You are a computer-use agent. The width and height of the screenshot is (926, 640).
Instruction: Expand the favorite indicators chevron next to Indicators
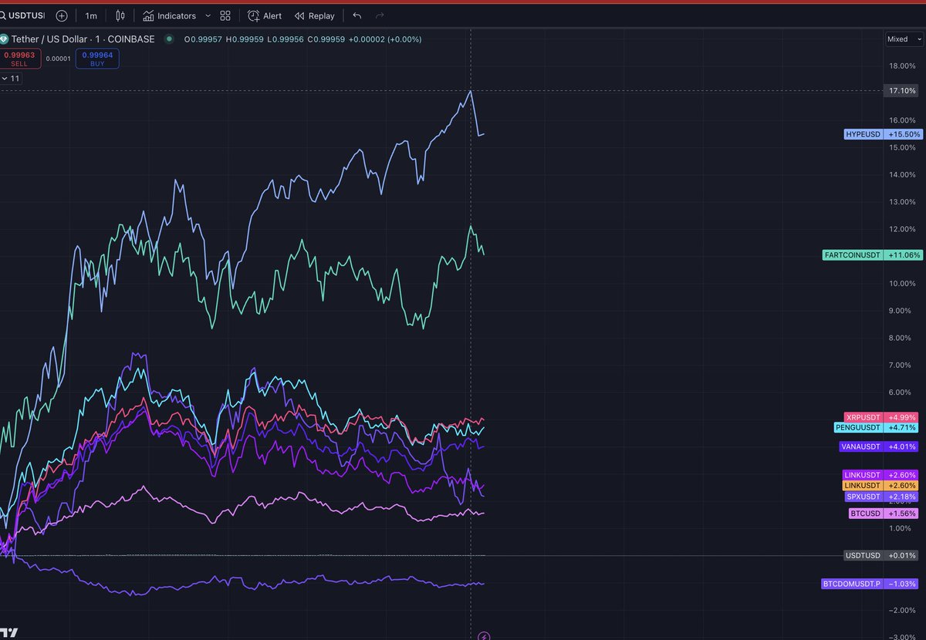[x=208, y=15]
